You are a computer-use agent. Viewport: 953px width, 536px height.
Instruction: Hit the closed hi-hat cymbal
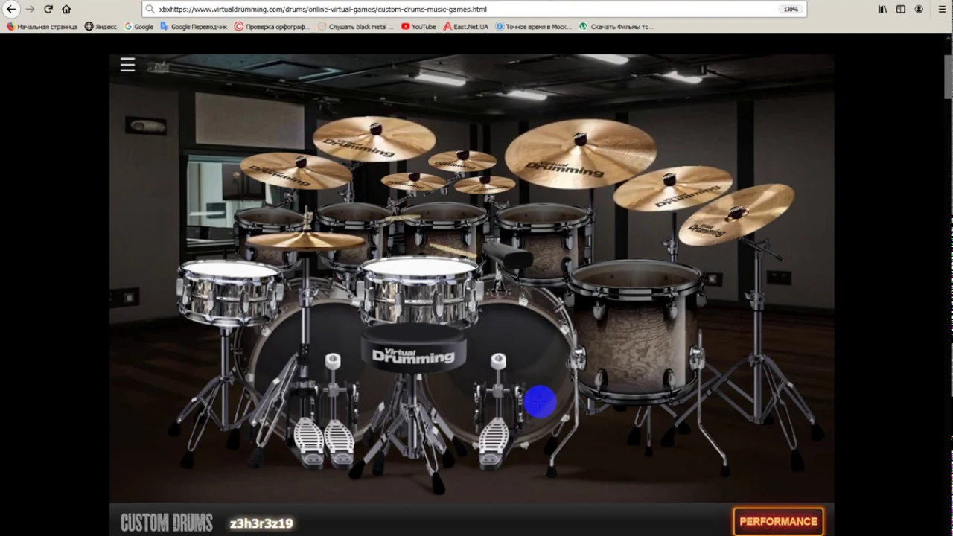click(x=306, y=240)
